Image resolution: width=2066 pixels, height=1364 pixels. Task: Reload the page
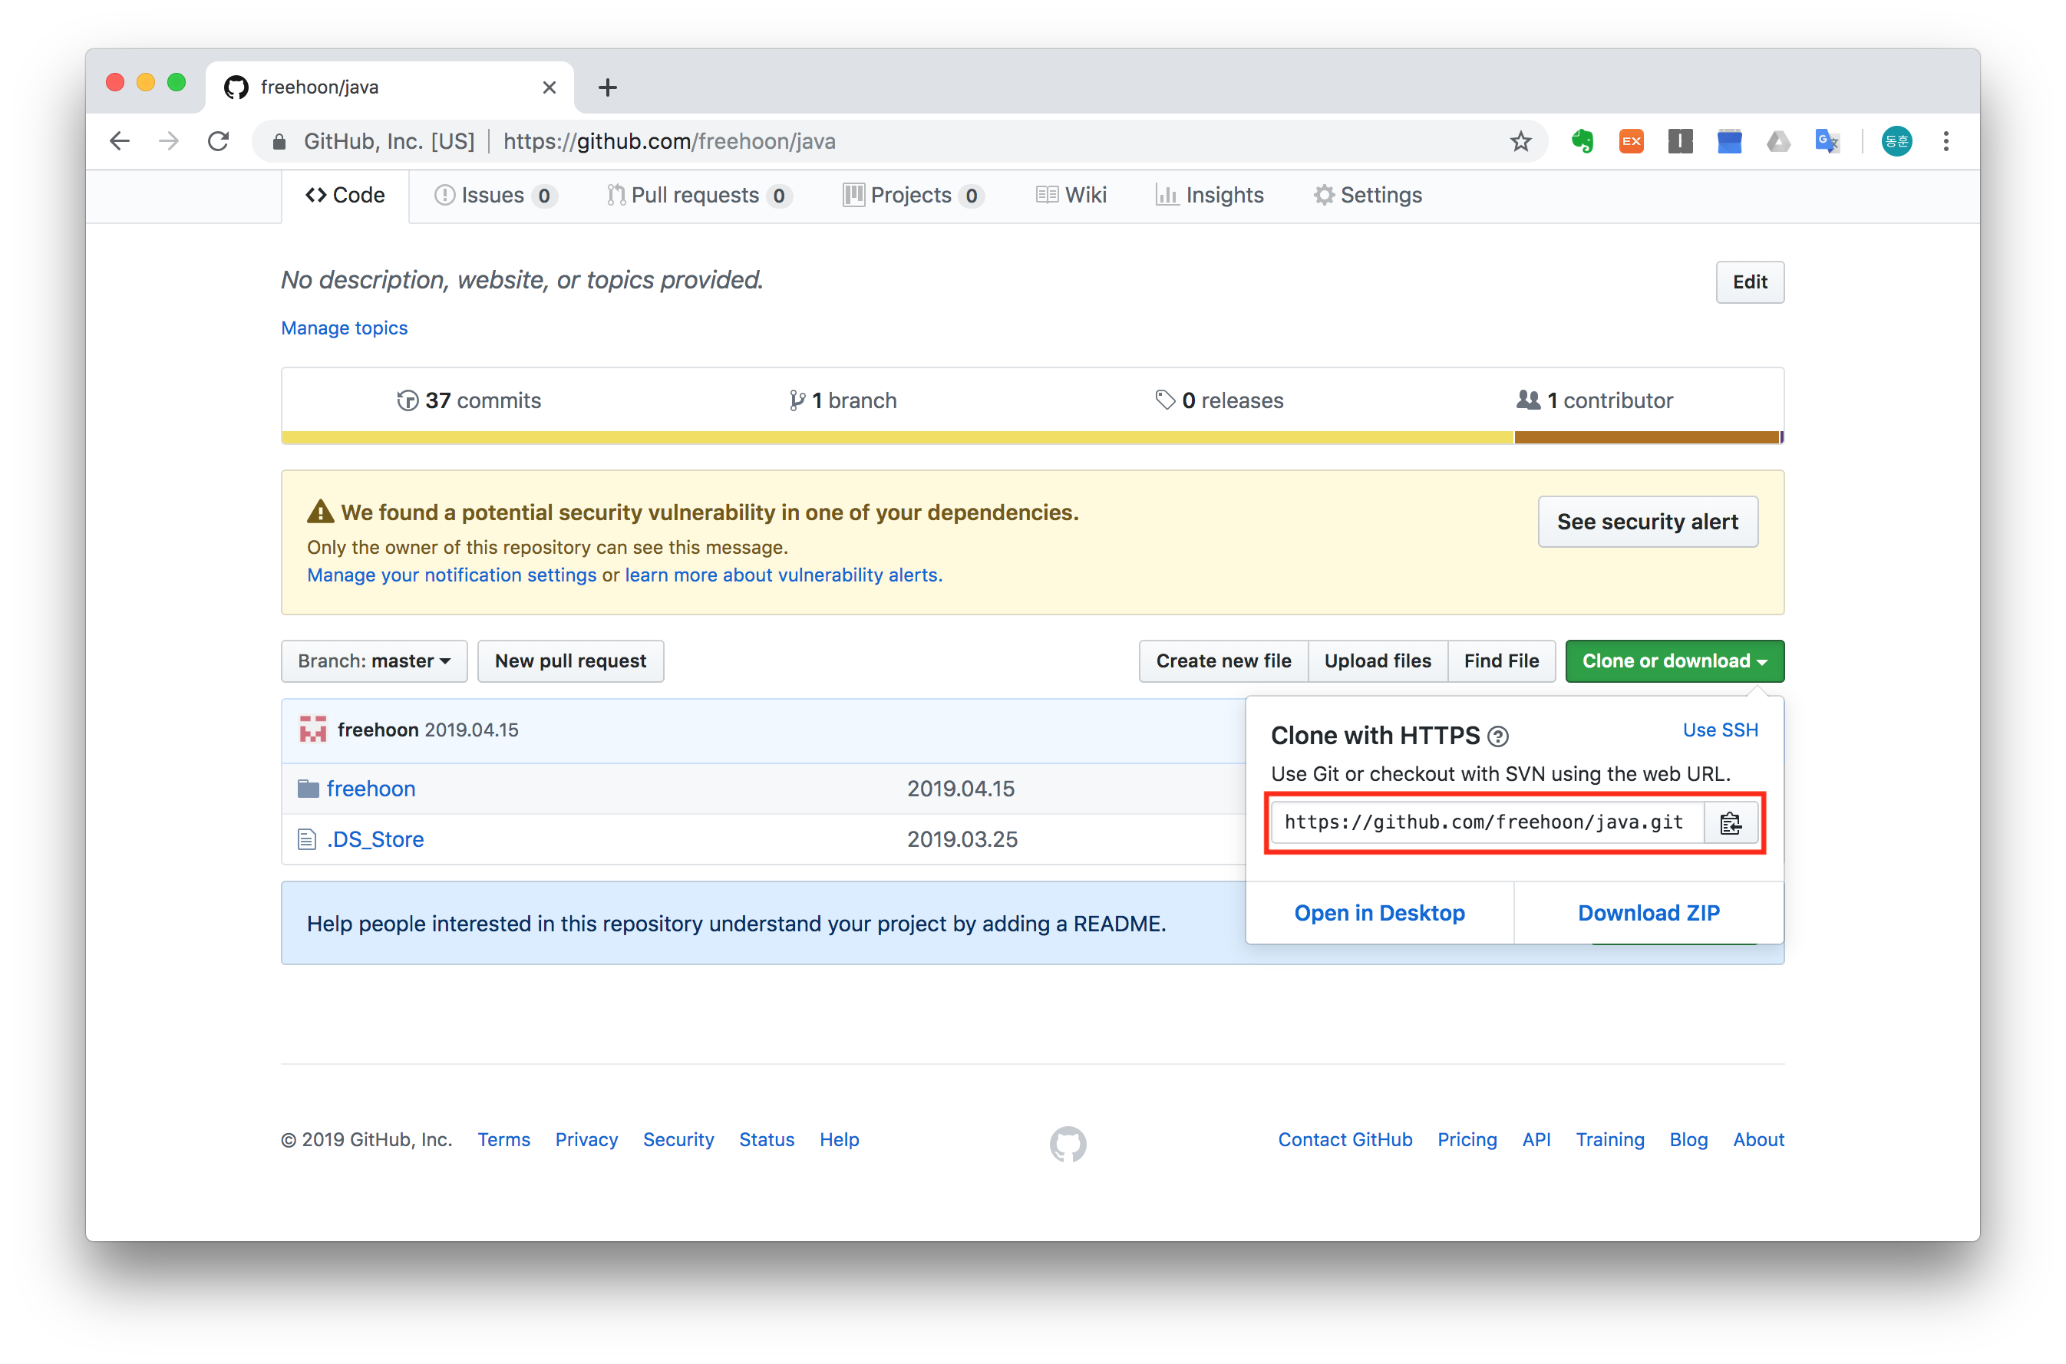click(x=219, y=142)
